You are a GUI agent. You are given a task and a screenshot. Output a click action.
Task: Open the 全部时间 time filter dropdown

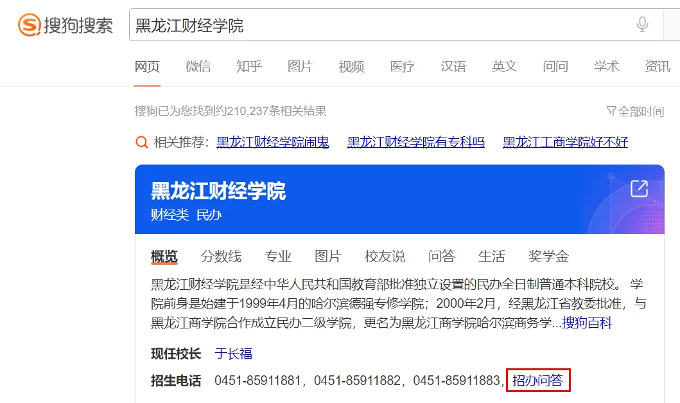tap(635, 111)
